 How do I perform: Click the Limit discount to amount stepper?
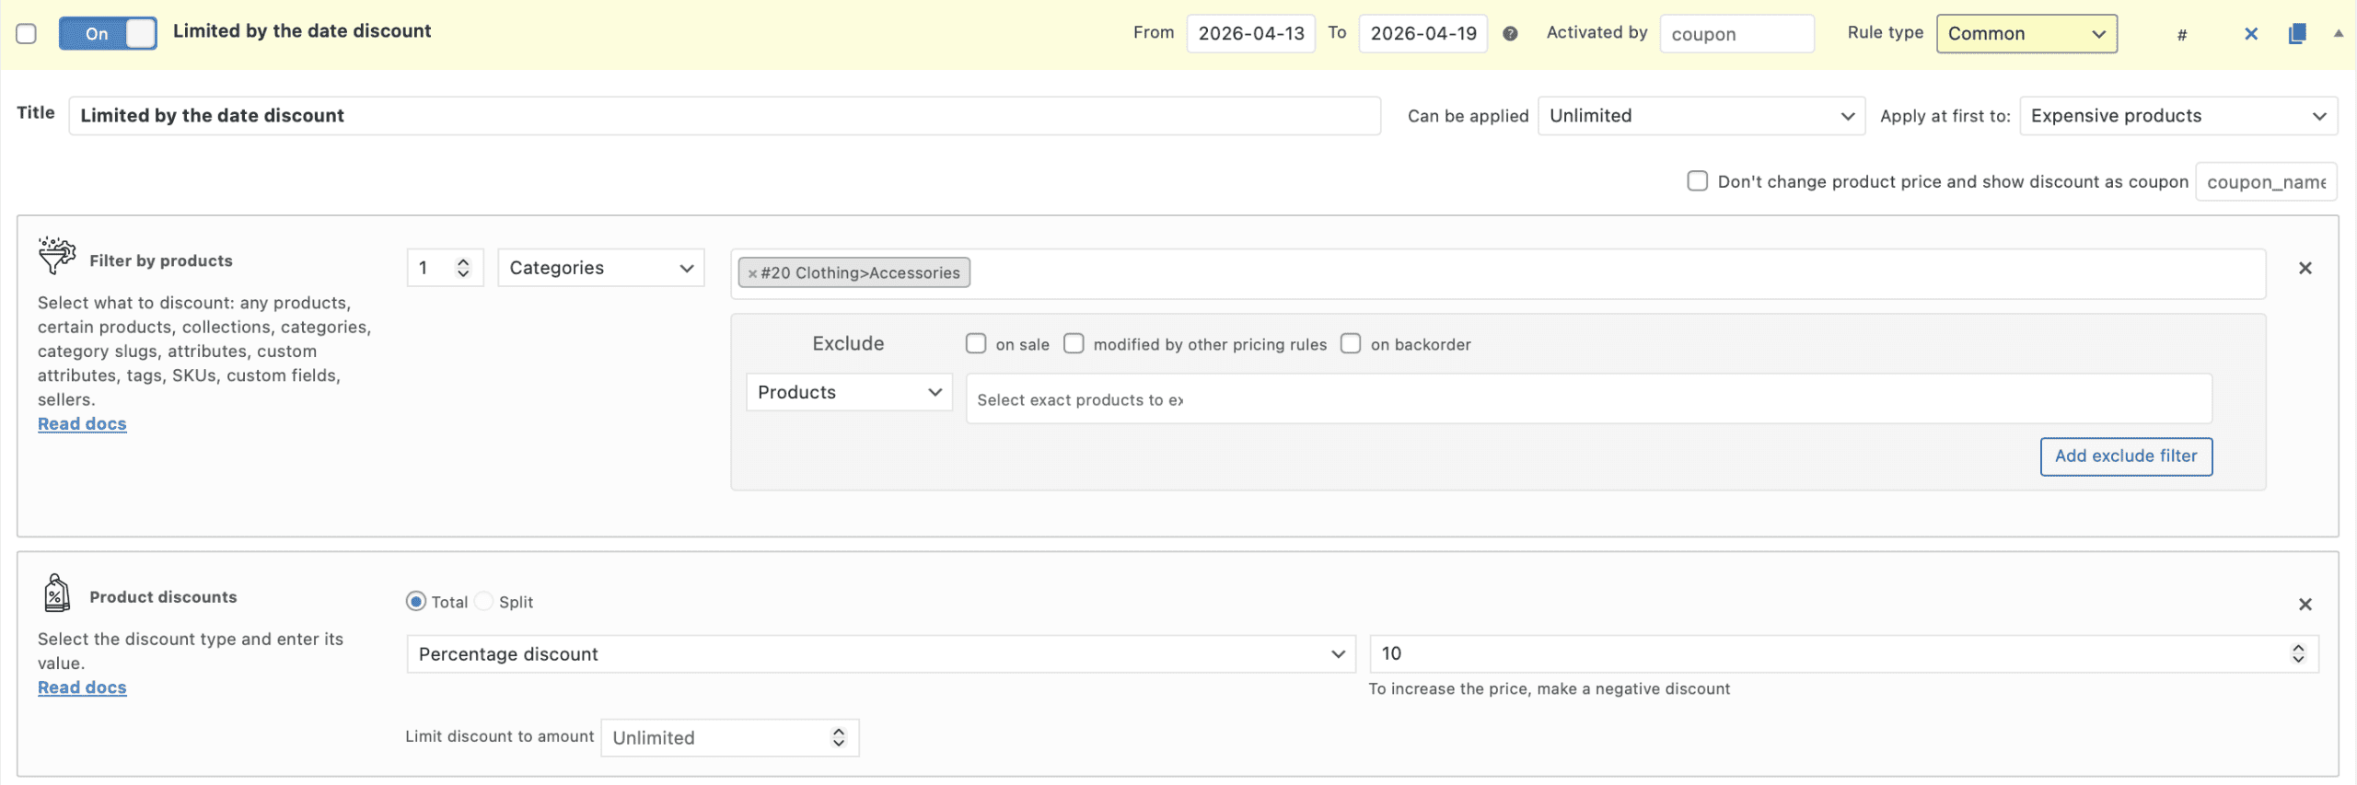pyautogui.click(x=838, y=738)
